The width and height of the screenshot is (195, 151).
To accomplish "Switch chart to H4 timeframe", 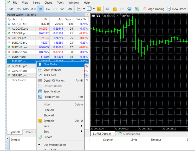I will pos(48,9).
